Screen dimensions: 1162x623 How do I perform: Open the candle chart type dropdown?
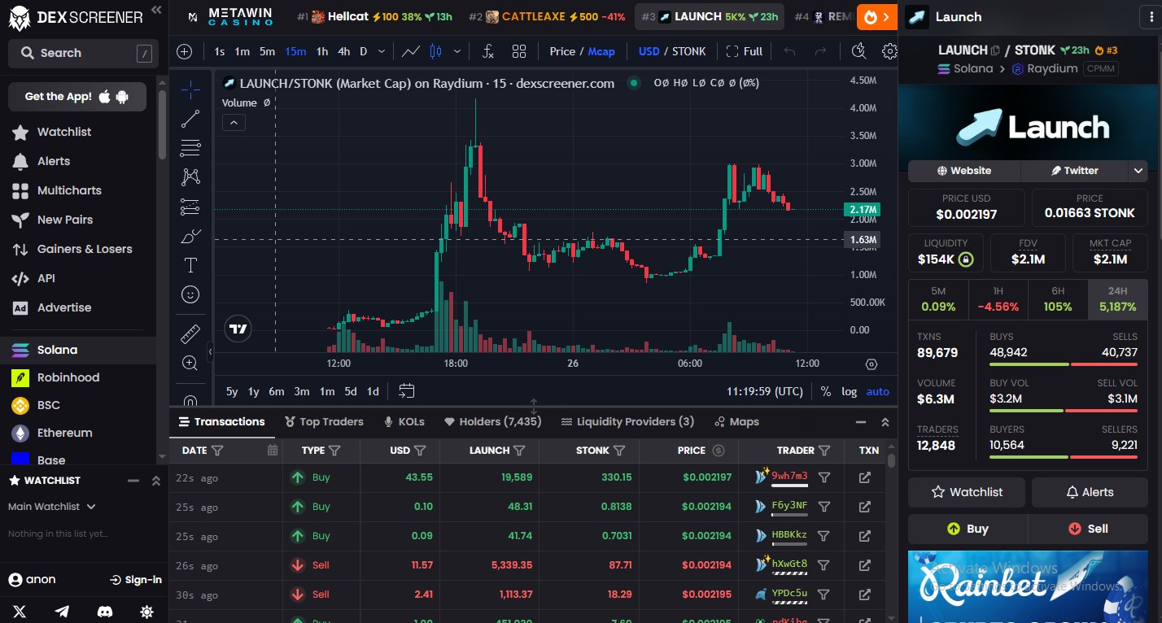456,51
